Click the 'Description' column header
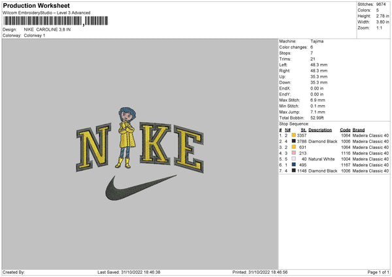 tap(320, 130)
